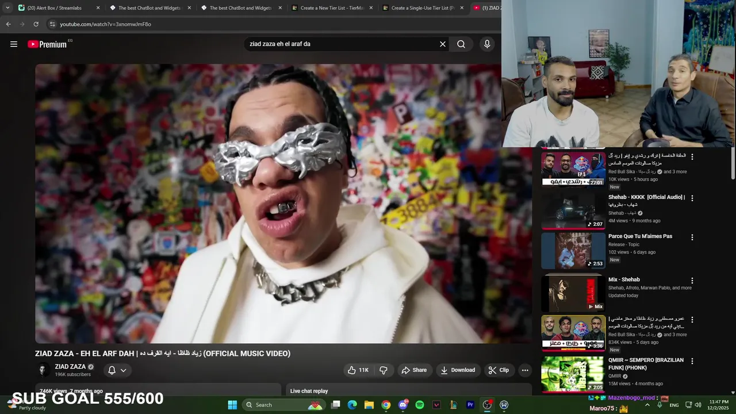The height and width of the screenshot is (414, 736).
Task: Open site information icon in address bar
Action: (52, 24)
